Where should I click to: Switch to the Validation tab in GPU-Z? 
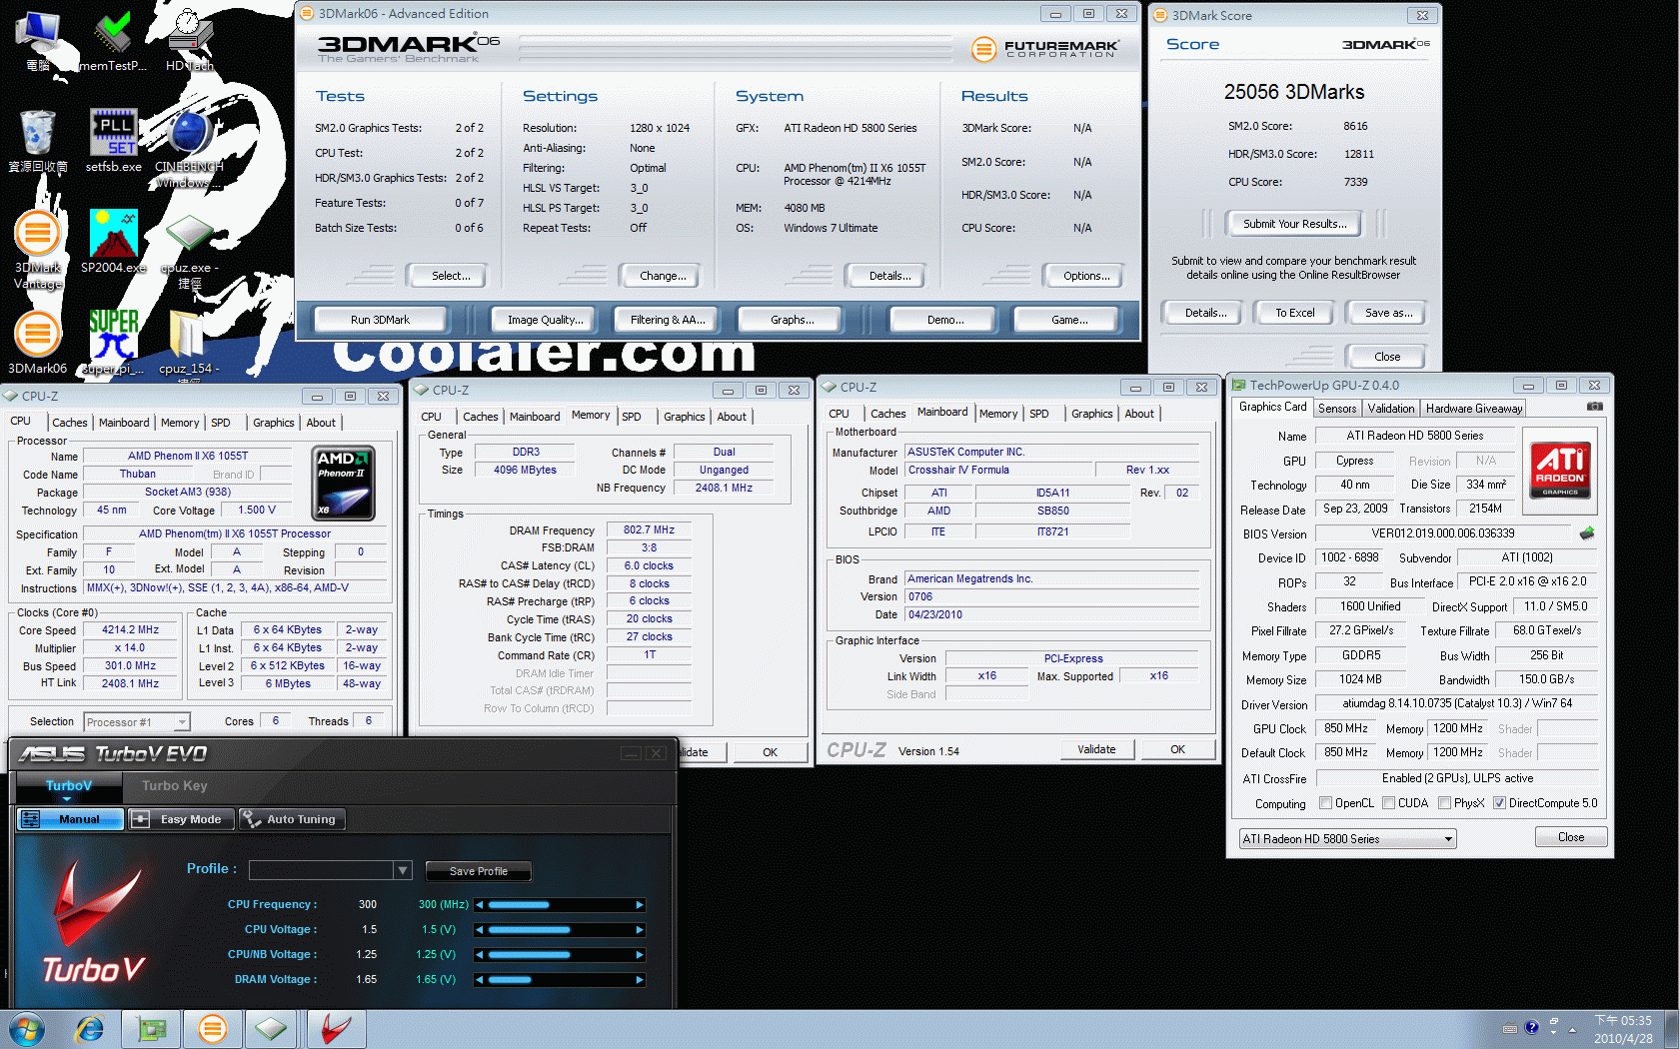point(1391,409)
